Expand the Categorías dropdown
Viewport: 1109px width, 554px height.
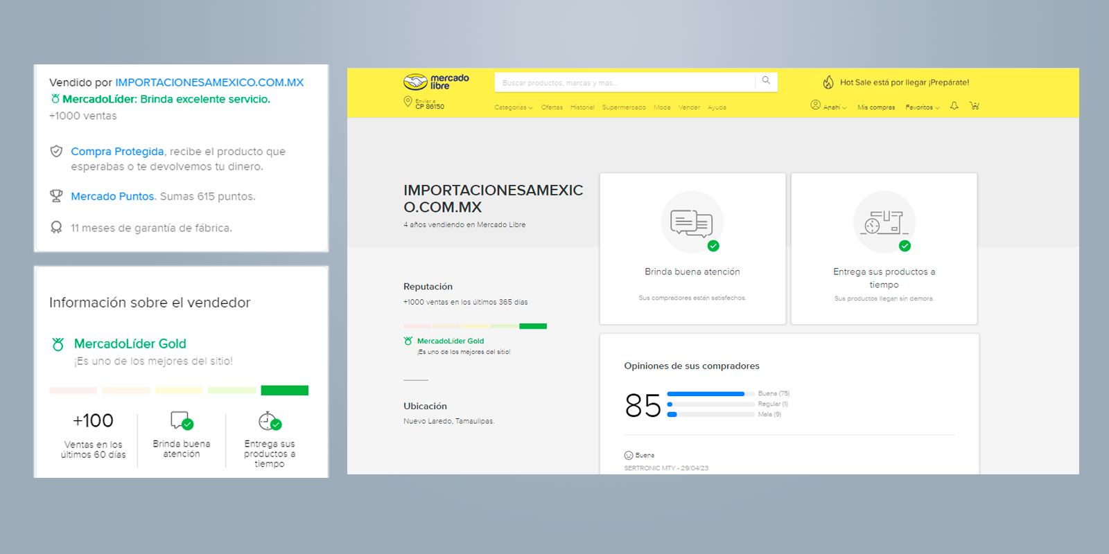(x=514, y=107)
